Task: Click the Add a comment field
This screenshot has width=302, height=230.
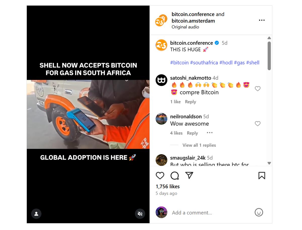Action: tap(211, 213)
